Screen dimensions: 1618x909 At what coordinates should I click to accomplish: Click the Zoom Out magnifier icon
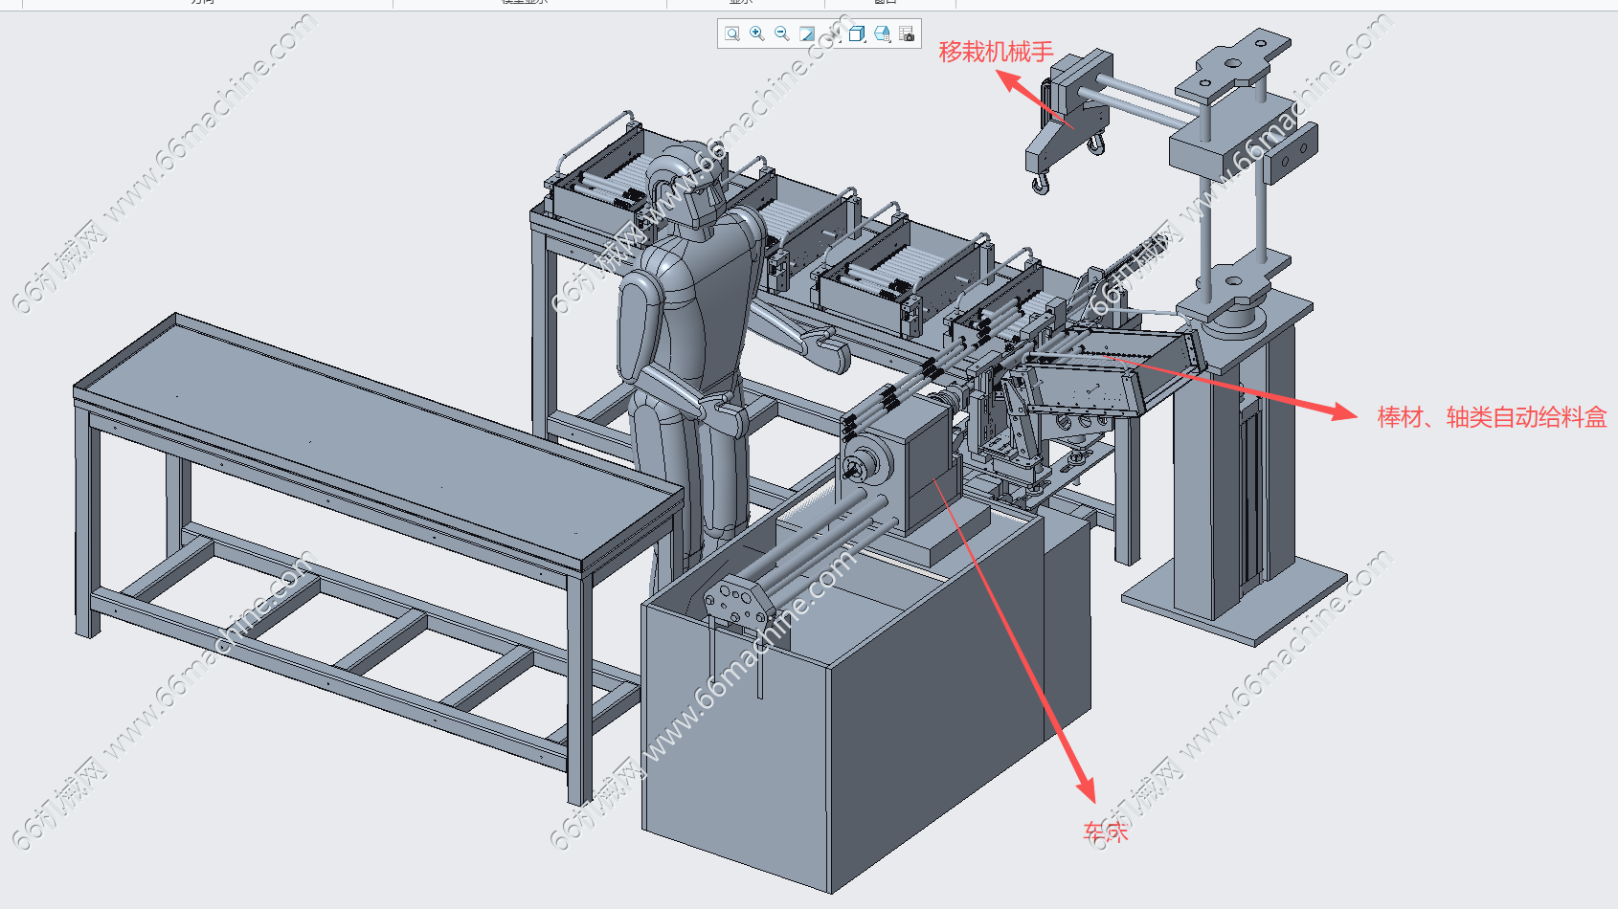782,33
